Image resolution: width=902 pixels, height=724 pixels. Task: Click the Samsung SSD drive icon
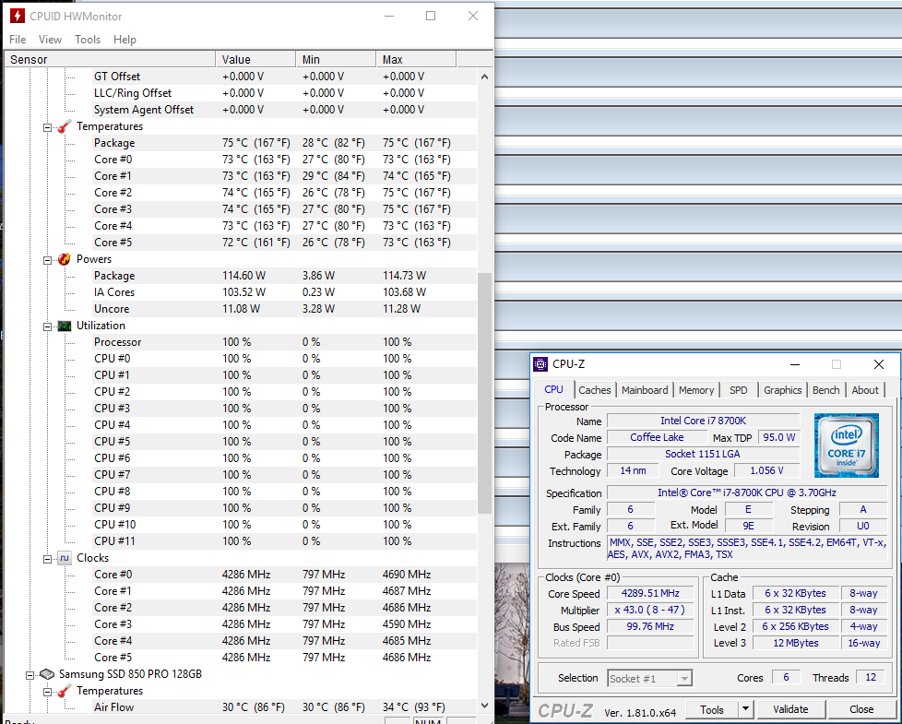click(x=47, y=674)
